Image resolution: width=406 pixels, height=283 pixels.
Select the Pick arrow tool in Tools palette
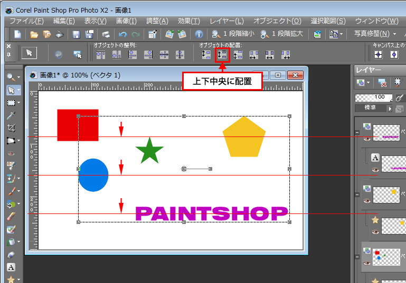pos(11,90)
